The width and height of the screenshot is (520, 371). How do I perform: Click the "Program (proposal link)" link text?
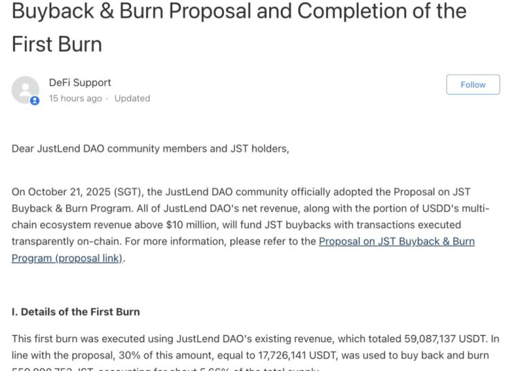pos(67,258)
